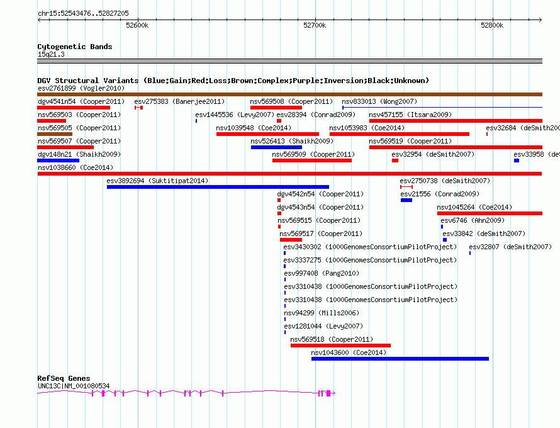This screenshot has width=560, height=428.
Task: Open the dgv4541n54 (Cooper2011) variant
Action: [81, 101]
